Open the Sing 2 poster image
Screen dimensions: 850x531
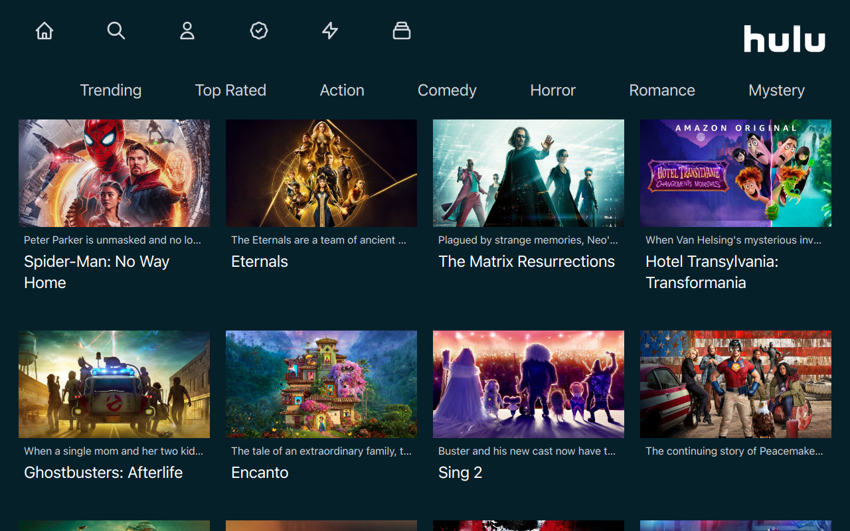pyautogui.click(x=529, y=384)
